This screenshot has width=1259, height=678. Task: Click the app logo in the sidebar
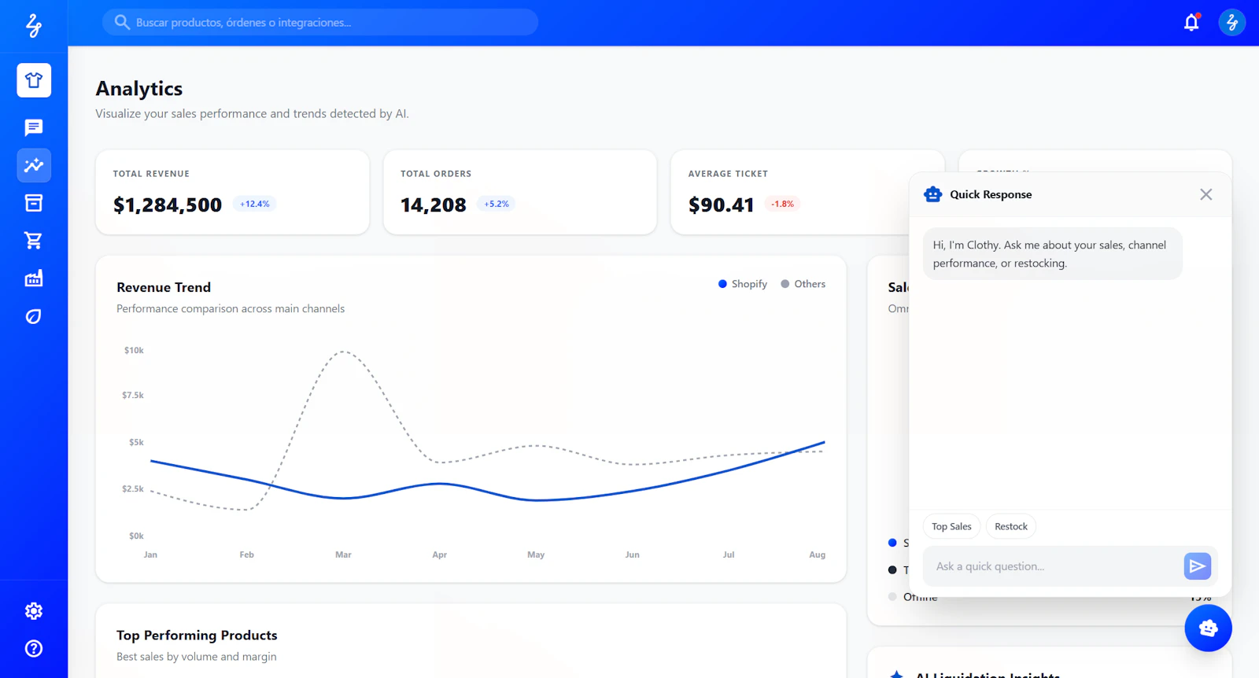click(x=33, y=25)
